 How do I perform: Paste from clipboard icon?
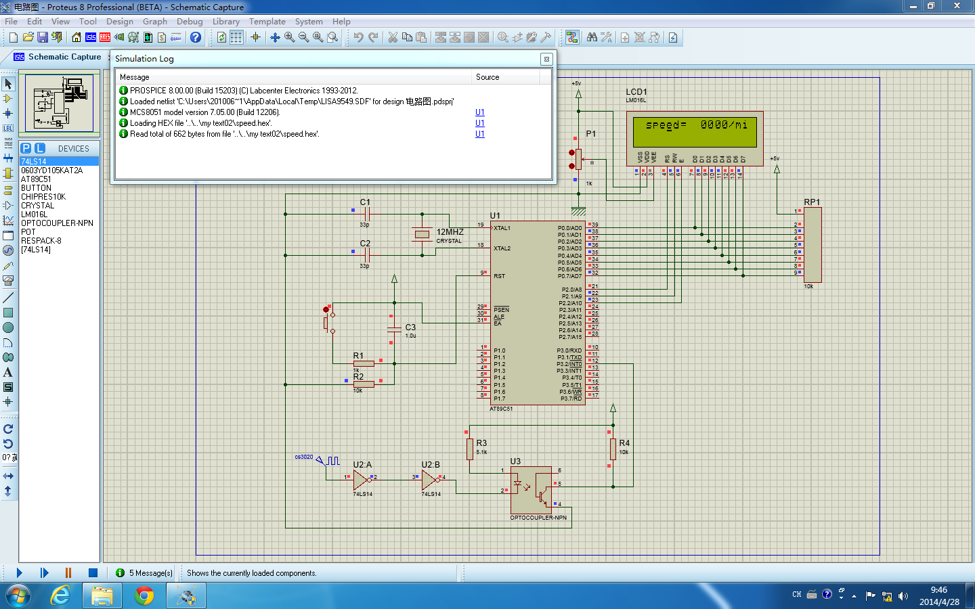(x=421, y=37)
